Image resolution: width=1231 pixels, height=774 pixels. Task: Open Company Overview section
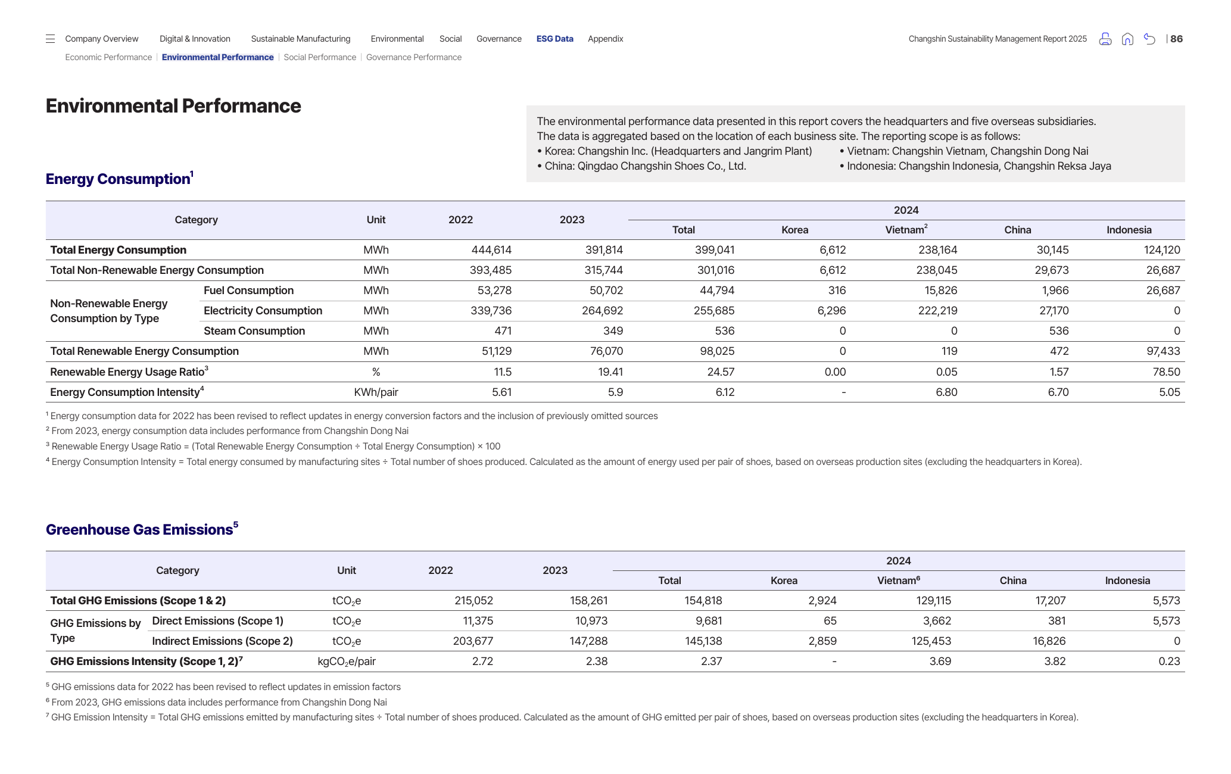[x=102, y=39]
